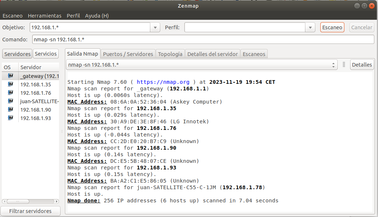Click the output options grip icon beside Detalles

(344, 65)
